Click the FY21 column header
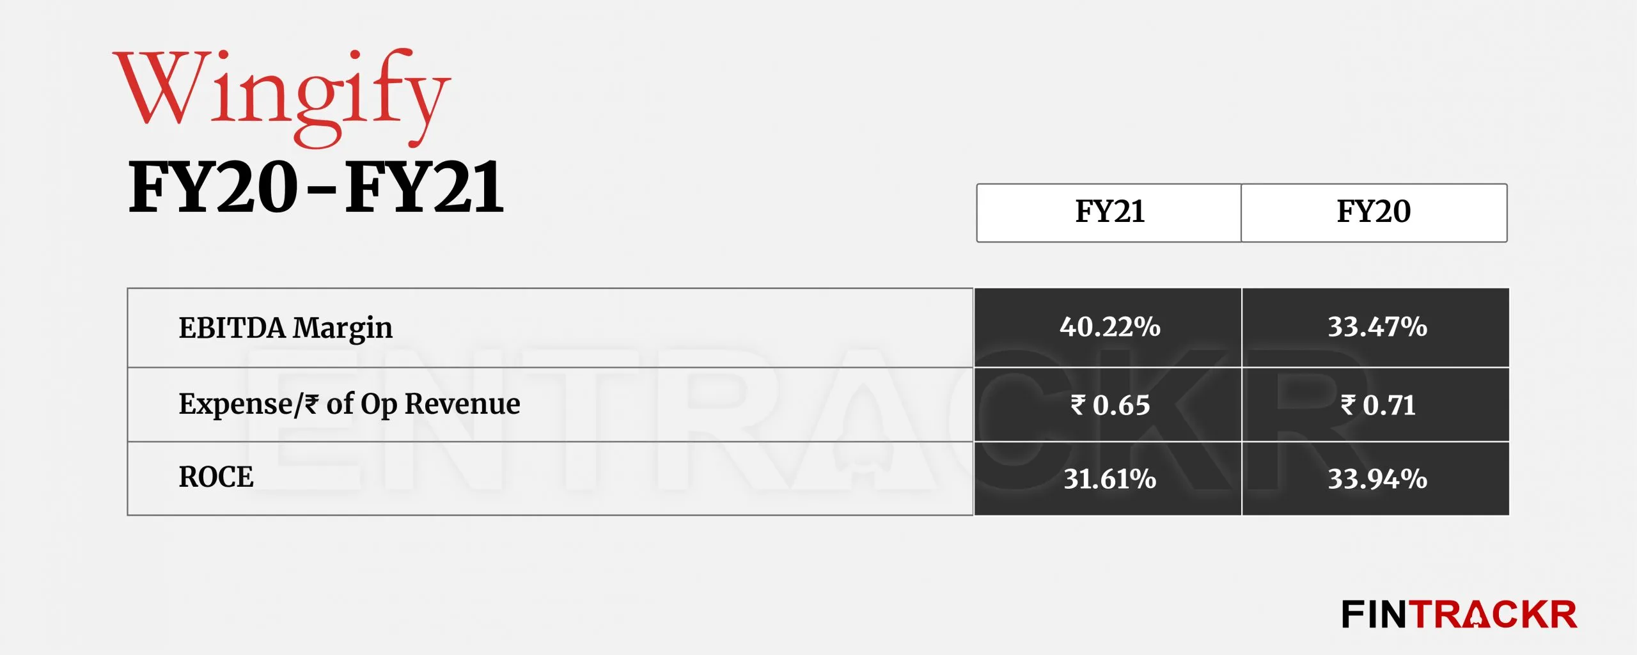This screenshot has width=1637, height=655. point(1109,212)
